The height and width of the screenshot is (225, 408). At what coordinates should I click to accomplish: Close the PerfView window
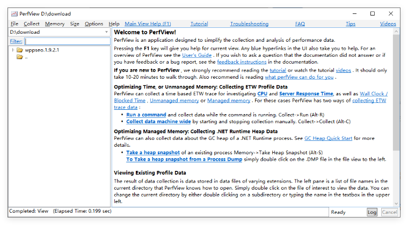tap(391, 13)
